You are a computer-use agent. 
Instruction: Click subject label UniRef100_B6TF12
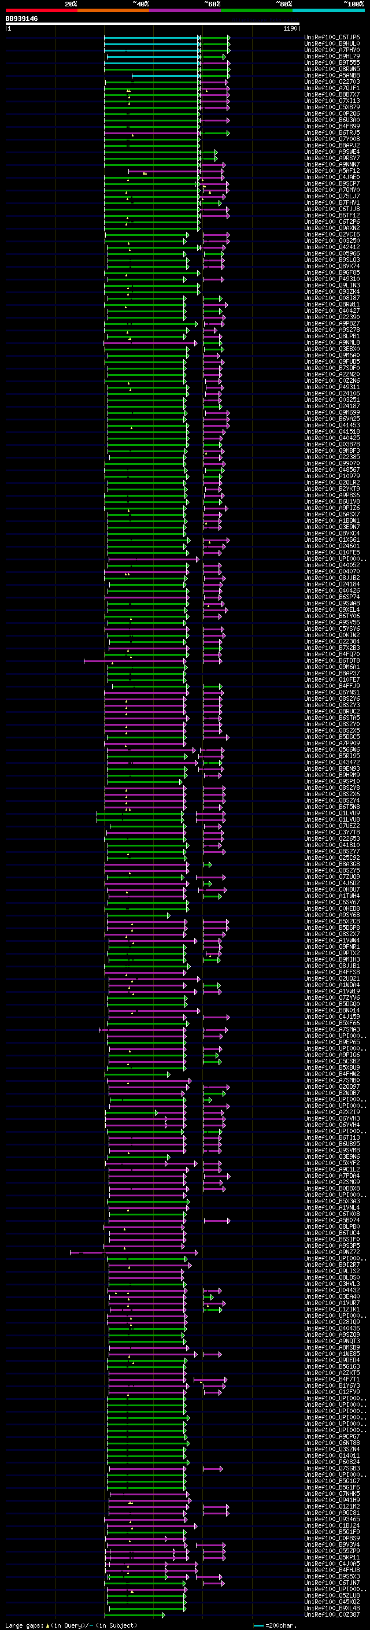(x=332, y=216)
